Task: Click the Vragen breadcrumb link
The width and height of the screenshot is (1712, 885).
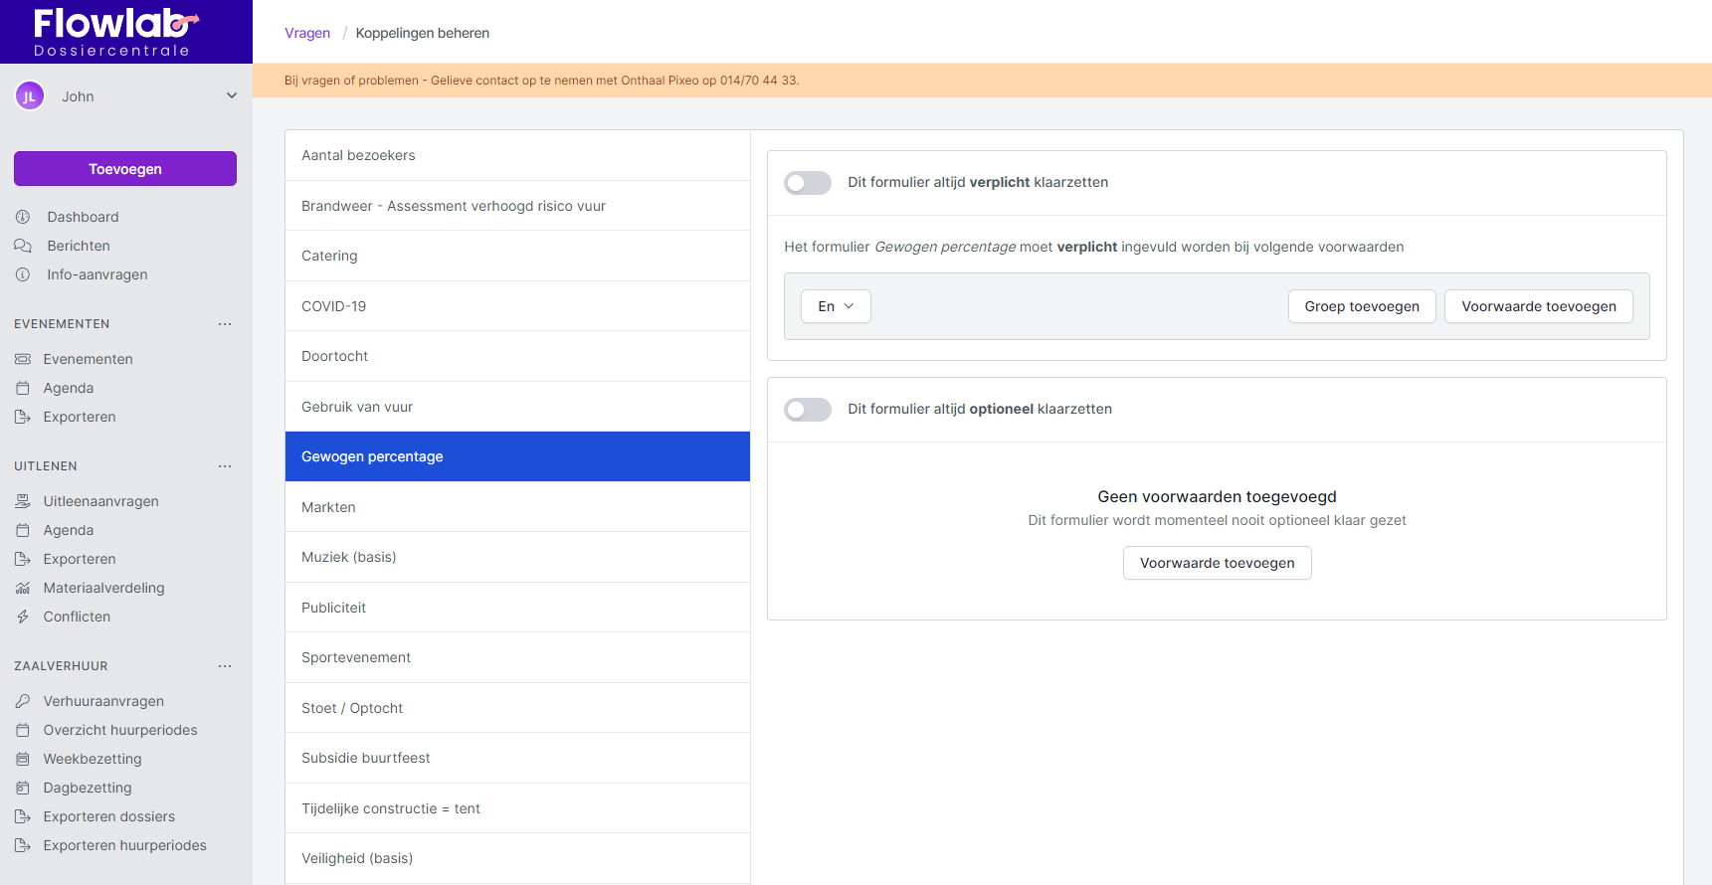Action: (x=307, y=33)
